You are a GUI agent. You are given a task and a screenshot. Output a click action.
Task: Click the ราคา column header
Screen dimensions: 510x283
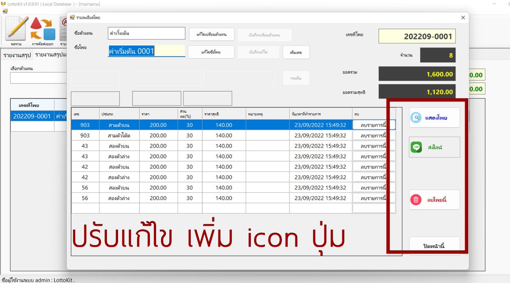(159, 114)
